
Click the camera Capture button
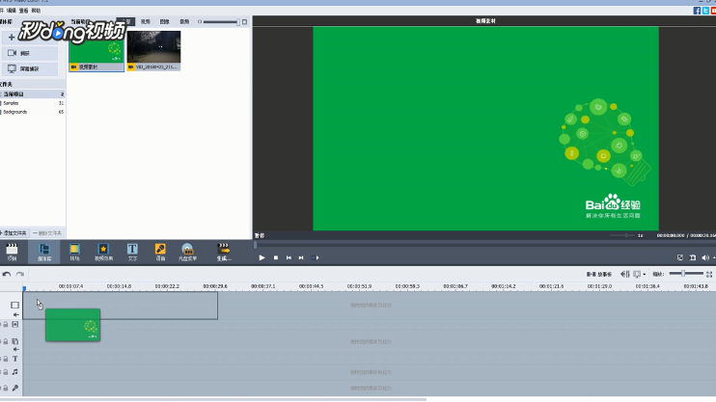[x=29, y=53]
